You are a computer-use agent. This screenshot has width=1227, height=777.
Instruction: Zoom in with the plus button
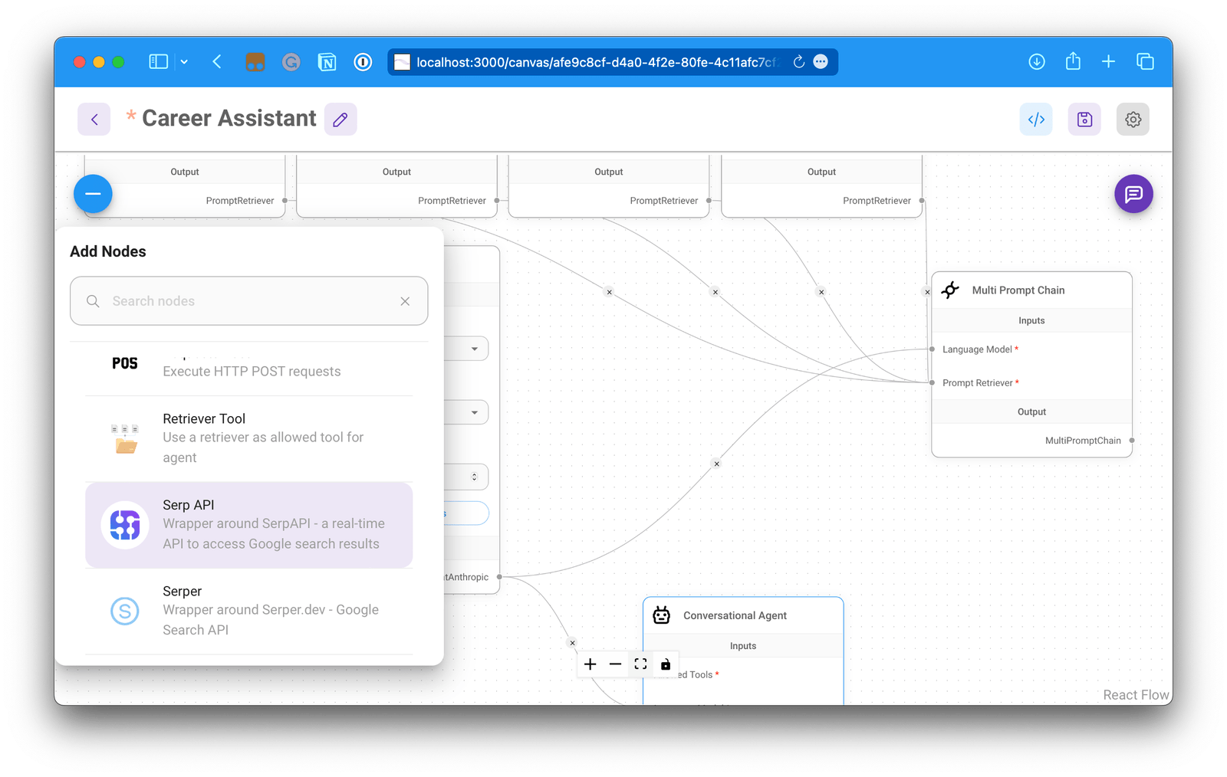tap(590, 664)
